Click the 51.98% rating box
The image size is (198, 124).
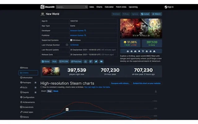tap(130, 43)
